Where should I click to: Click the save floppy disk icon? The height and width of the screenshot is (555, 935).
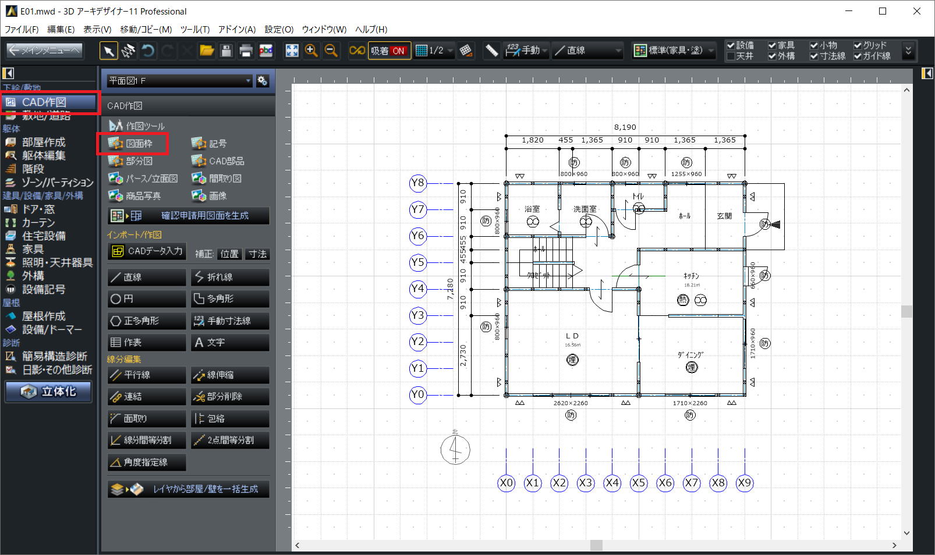coord(226,51)
